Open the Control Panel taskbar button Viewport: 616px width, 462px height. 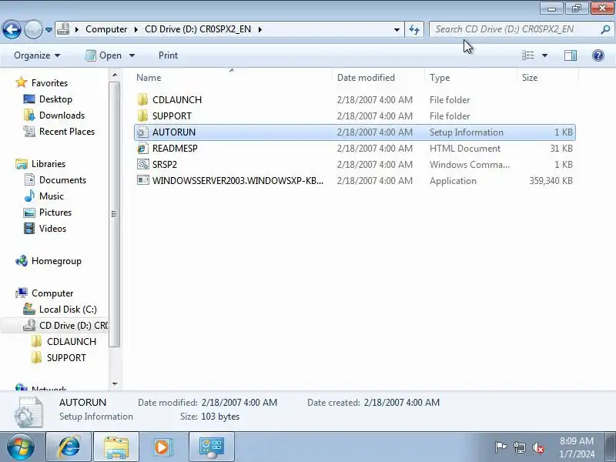212,447
